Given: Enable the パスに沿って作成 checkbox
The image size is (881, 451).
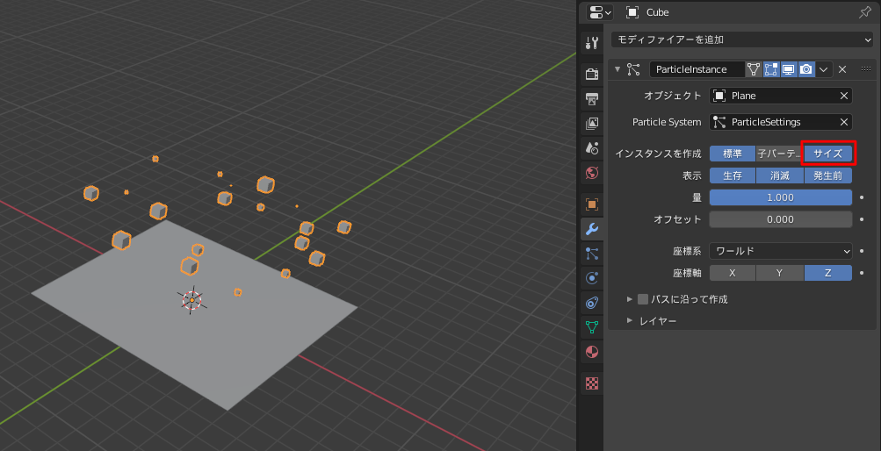Looking at the screenshot, I should click(643, 299).
